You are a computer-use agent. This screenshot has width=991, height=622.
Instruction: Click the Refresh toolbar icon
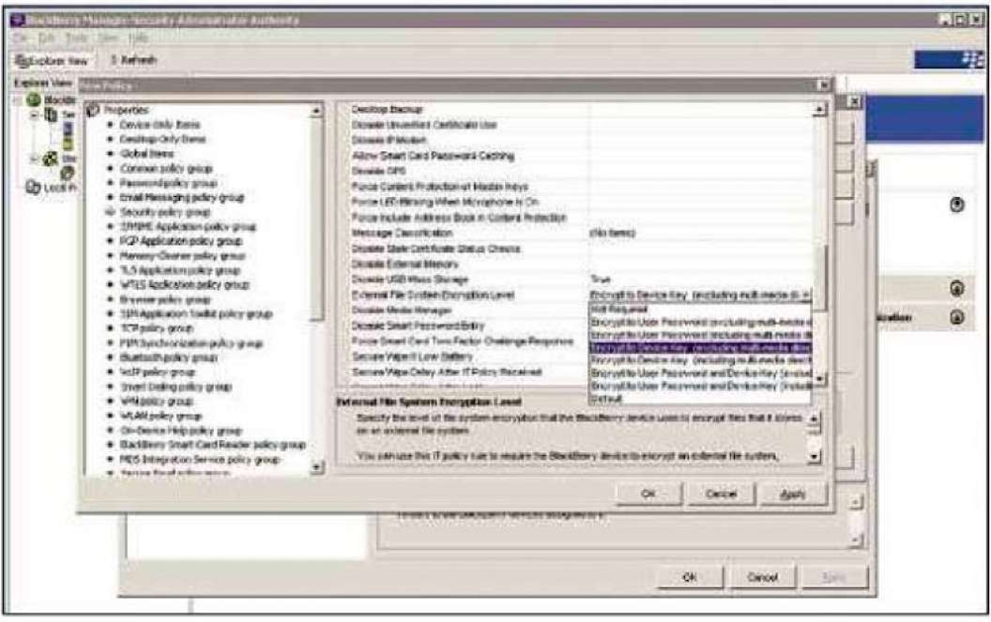coord(113,58)
